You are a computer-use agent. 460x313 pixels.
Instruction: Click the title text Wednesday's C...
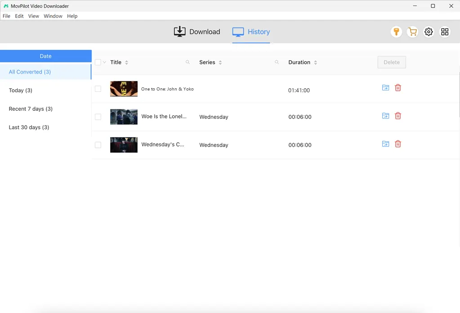coord(162,144)
